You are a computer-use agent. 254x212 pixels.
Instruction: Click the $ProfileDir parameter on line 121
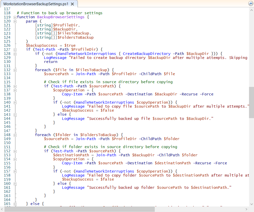click(65, 25)
